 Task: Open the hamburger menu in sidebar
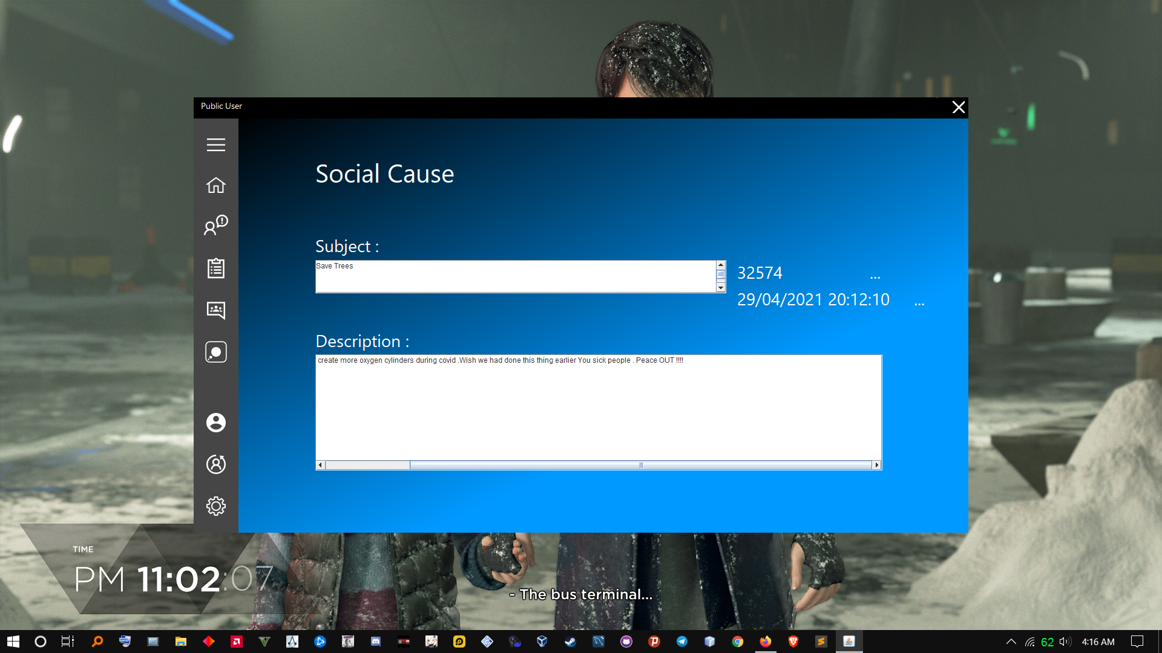(x=215, y=145)
